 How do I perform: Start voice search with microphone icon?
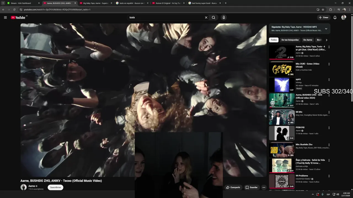[224, 17]
